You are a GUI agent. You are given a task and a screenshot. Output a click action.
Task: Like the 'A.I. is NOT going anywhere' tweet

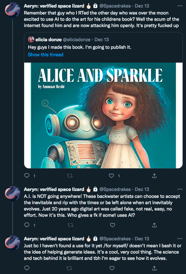(112, 225)
